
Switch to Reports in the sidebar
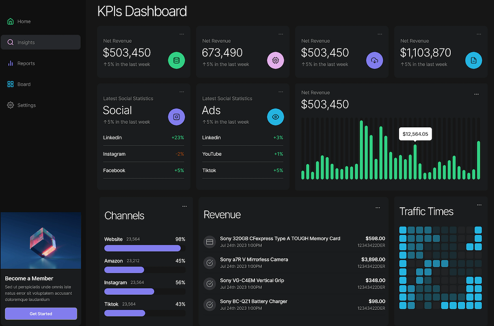[26, 63]
